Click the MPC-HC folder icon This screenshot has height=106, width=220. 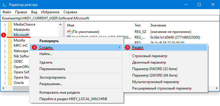point(10,46)
